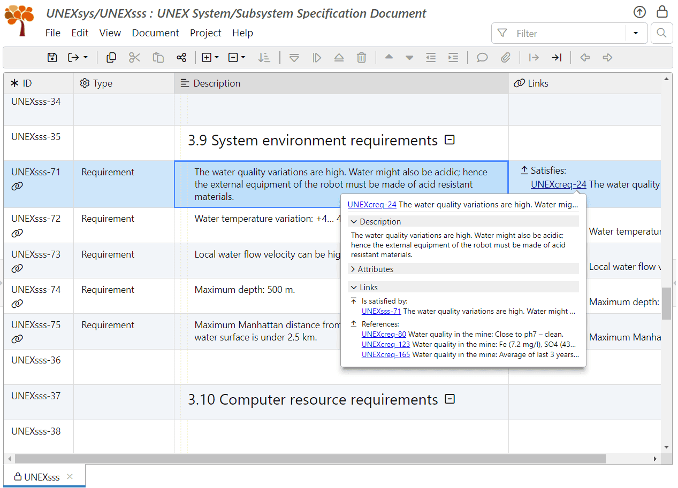Click the link icon under UNEXsss-73
Image resolution: width=678 pixels, height=488 pixels.
pyautogui.click(x=17, y=268)
